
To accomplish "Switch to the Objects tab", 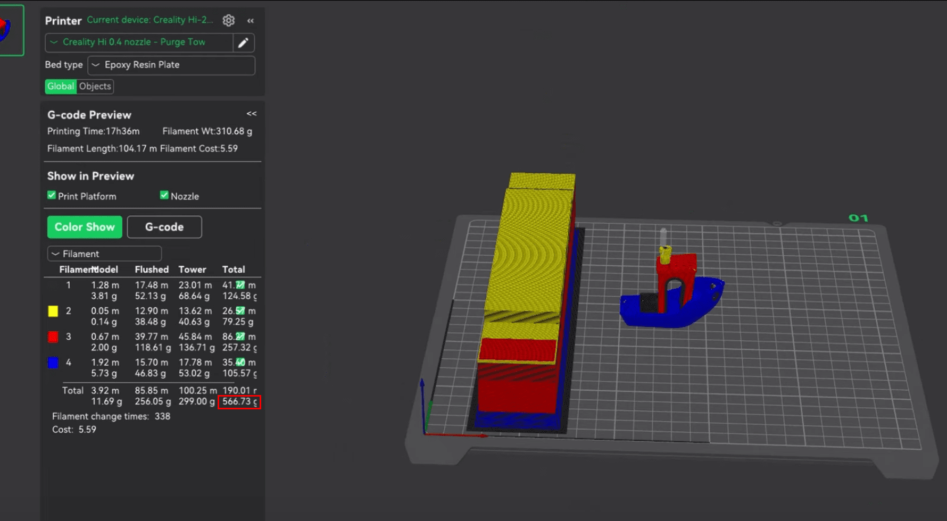I will tap(95, 86).
